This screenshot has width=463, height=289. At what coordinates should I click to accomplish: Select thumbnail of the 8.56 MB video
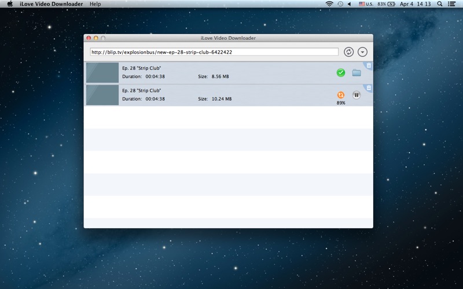coord(102,73)
